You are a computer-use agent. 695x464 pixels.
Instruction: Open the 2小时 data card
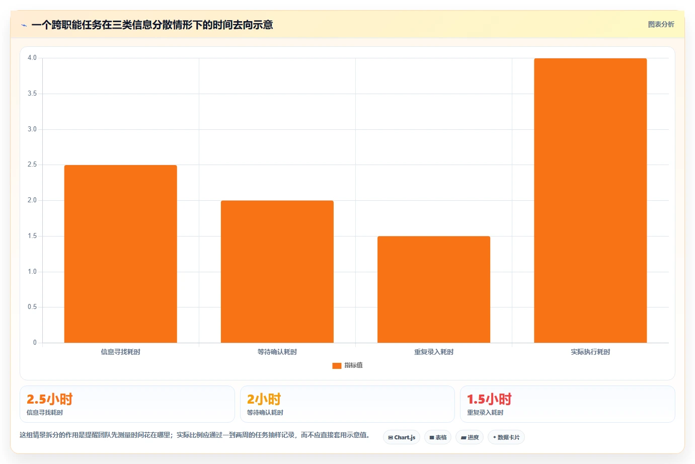click(x=347, y=404)
